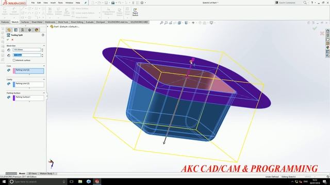
Task: Expand the Part1 flyout tree arrow
Action: coord(48,27)
